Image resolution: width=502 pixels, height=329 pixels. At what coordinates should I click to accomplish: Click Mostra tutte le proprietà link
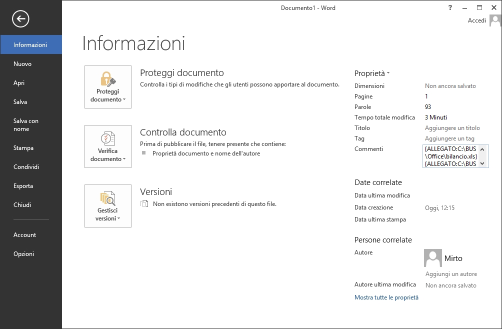pyautogui.click(x=386, y=297)
